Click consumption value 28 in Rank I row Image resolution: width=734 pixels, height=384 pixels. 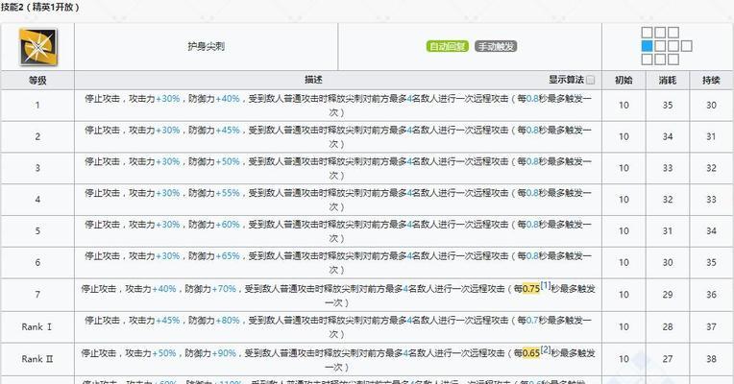[668, 327]
